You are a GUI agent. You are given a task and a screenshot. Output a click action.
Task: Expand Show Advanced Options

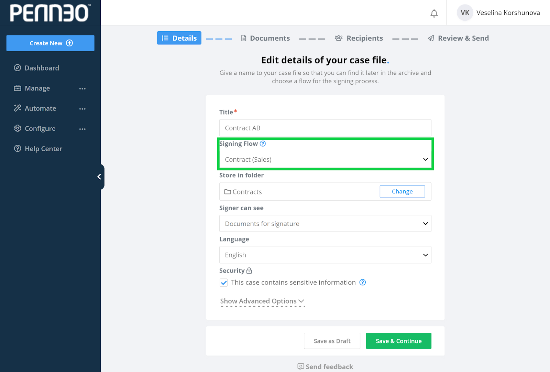[262, 301]
